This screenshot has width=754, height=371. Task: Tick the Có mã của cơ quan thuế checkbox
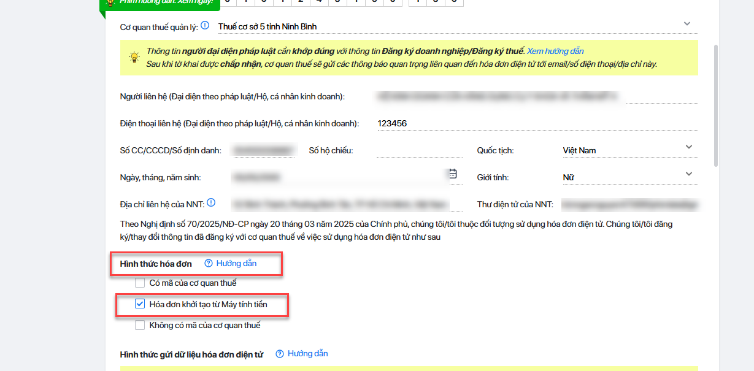[x=140, y=283]
